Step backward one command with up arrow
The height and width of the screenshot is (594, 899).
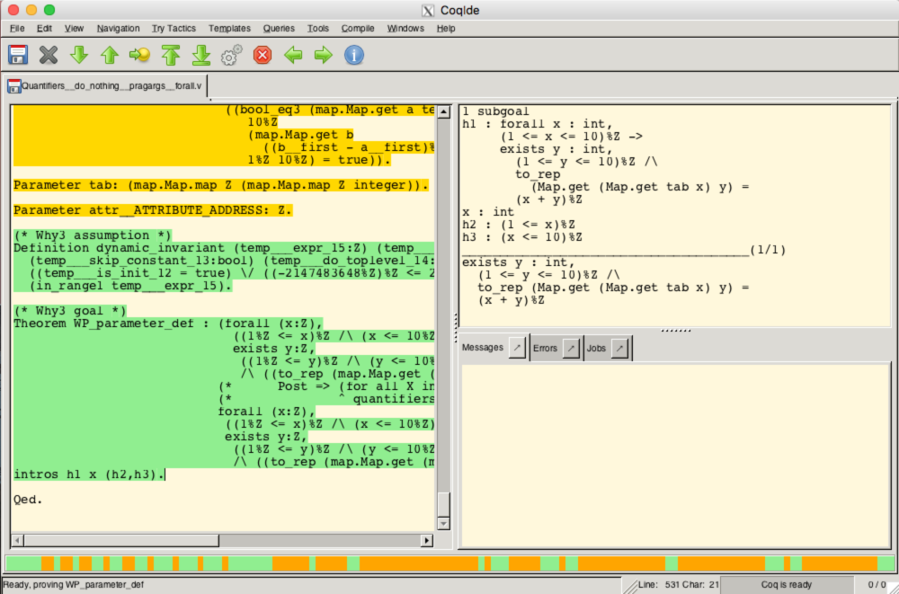click(110, 56)
